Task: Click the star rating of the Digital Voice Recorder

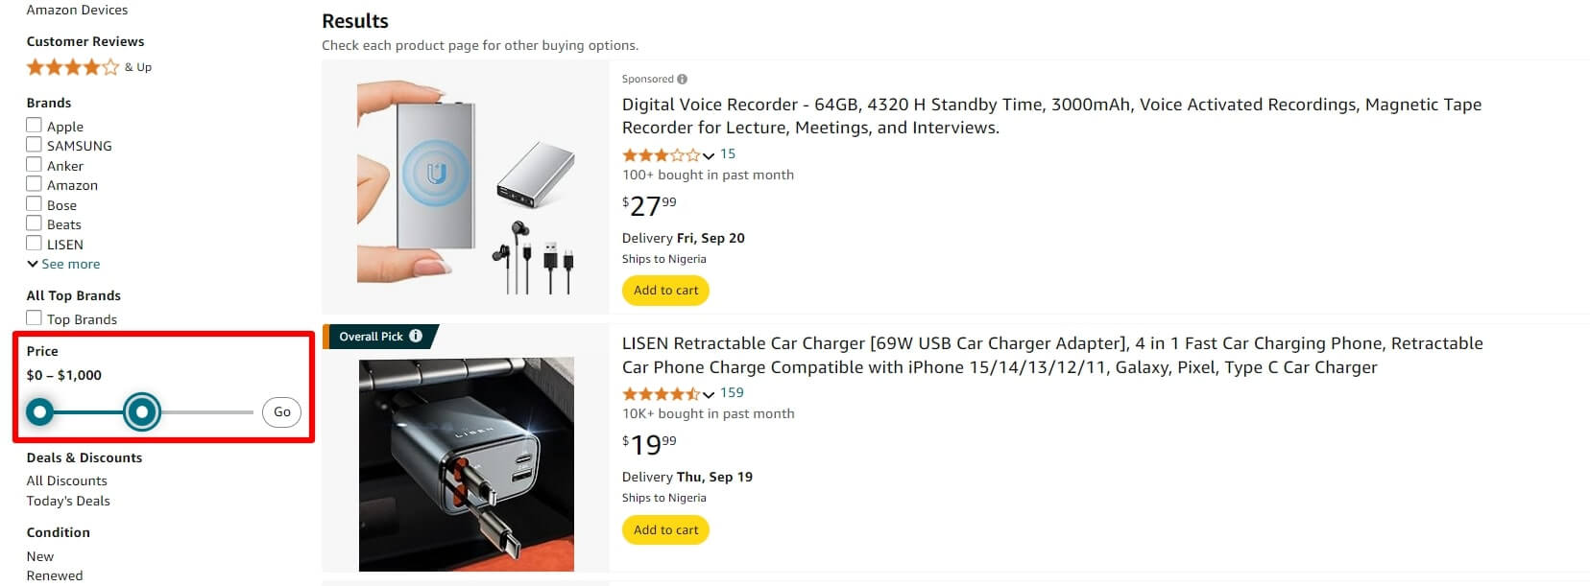Action: point(664,154)
